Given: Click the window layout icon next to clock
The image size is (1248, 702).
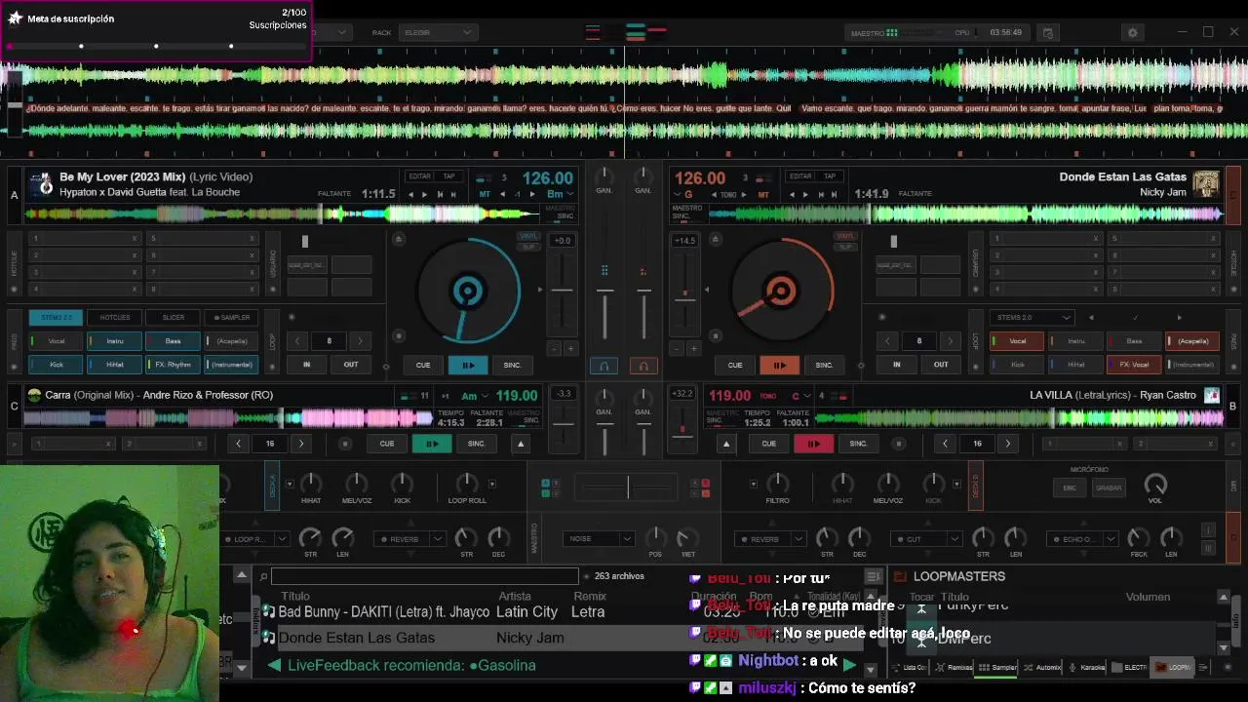Looking at the screenshot, I should point(1048,32).
